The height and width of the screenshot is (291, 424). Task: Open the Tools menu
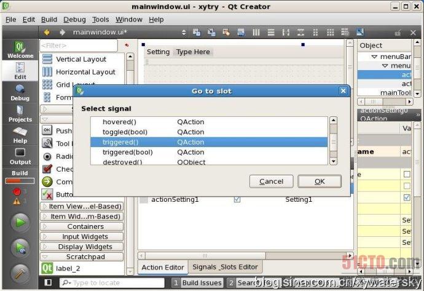(100, 20)
